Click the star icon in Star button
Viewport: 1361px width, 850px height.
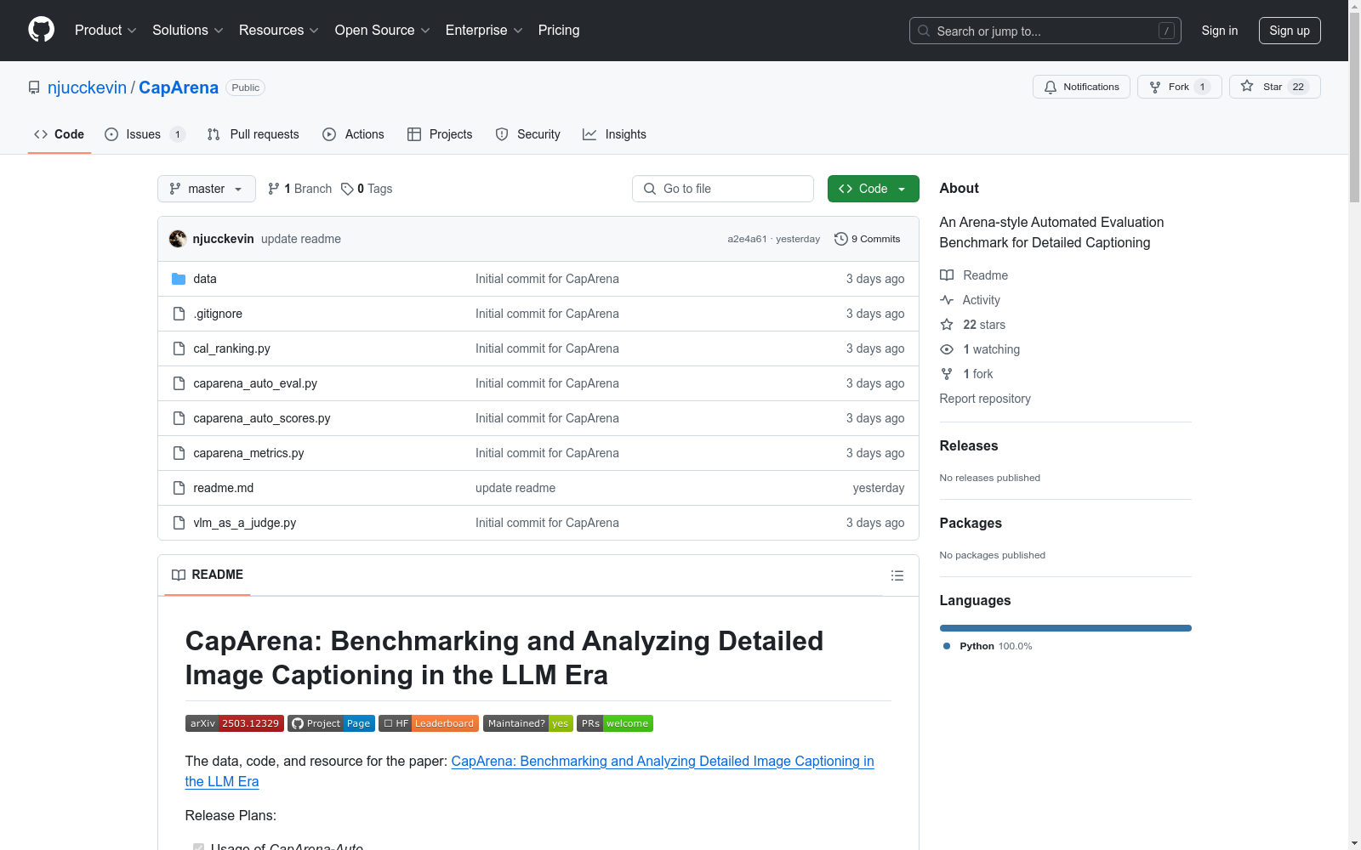click(x=1247, y=86)
